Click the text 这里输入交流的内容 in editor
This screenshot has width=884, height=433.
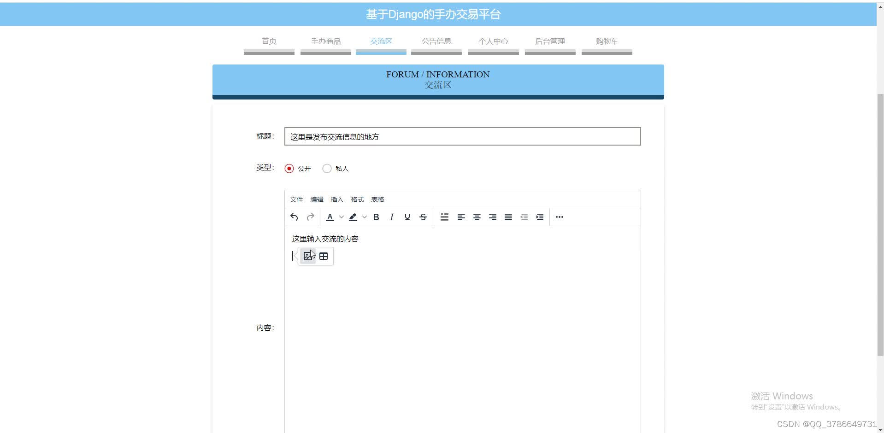pos(325,239)
